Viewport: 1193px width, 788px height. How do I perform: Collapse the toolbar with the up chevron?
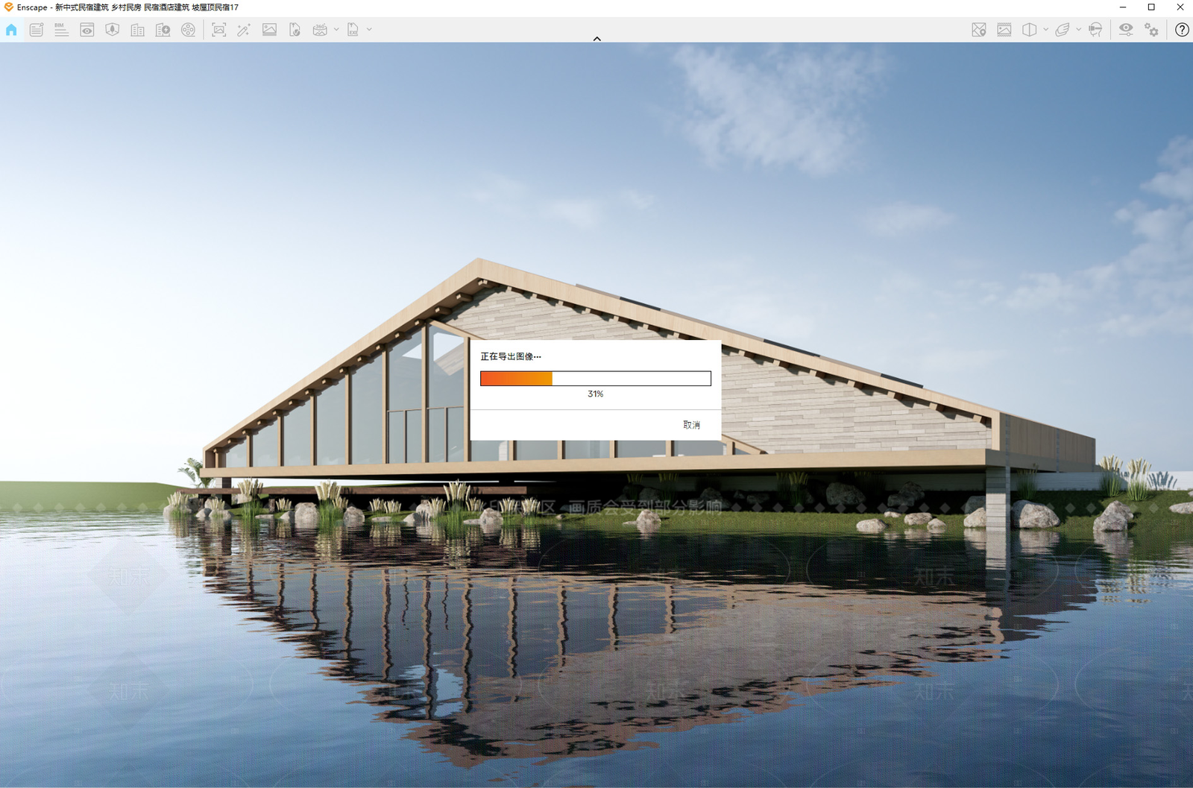click(x=596, y=39)
